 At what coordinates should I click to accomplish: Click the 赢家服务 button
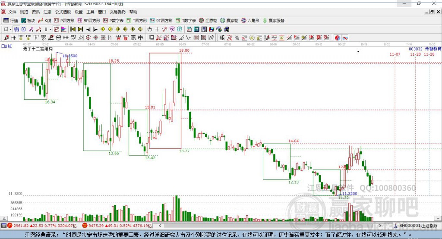pyautogui.click(x=273, y=21)
